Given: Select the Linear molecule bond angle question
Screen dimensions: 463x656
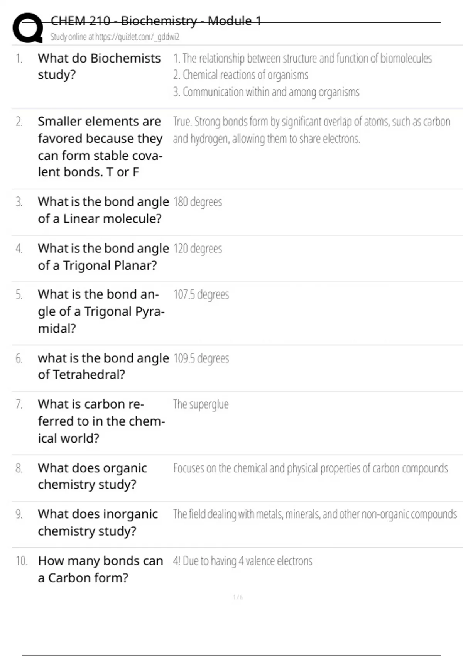Looking at the screenshot, I should pos(103,210).
